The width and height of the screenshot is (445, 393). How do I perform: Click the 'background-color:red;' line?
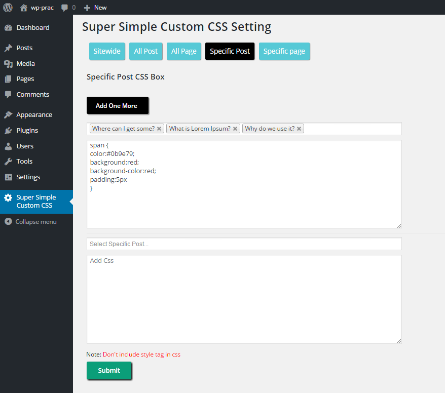pyautogui.click(x=123, y=171)
